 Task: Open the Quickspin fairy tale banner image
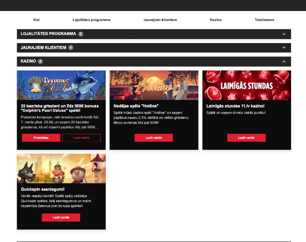click(x=61, y=168)
